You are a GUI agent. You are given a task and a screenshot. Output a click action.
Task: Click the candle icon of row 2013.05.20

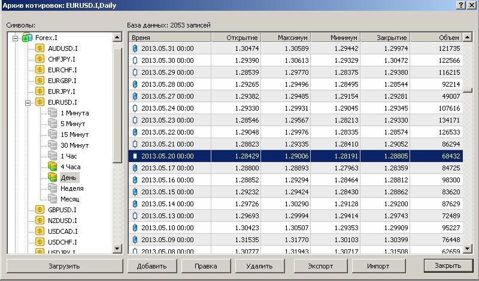[x=135, y=156]
